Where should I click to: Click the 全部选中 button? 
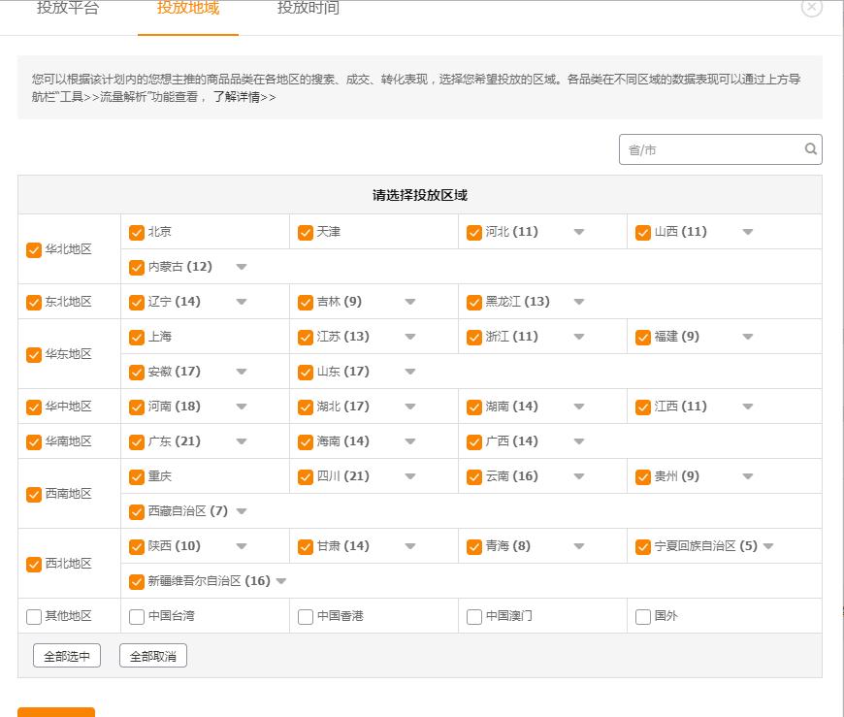pos(67,657)
